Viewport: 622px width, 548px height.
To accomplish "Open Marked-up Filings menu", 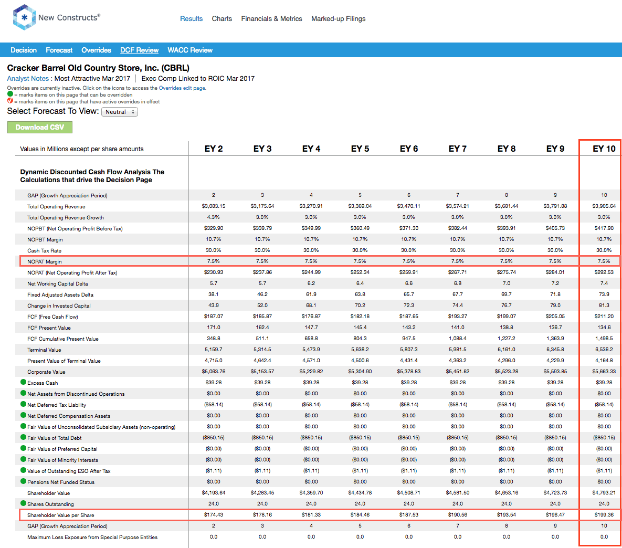I will click(x=339, y=19).
